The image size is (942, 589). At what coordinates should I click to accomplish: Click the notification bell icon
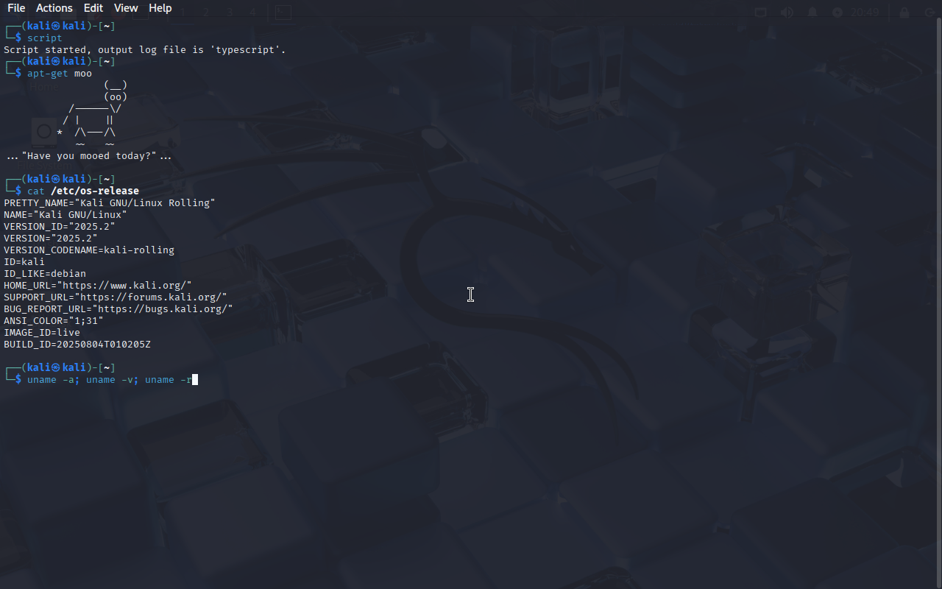(812, 13)
